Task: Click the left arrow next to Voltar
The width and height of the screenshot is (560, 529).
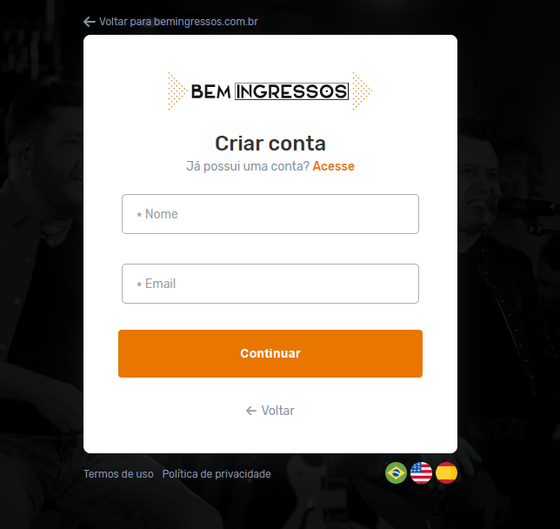Action: coord(251,411)
